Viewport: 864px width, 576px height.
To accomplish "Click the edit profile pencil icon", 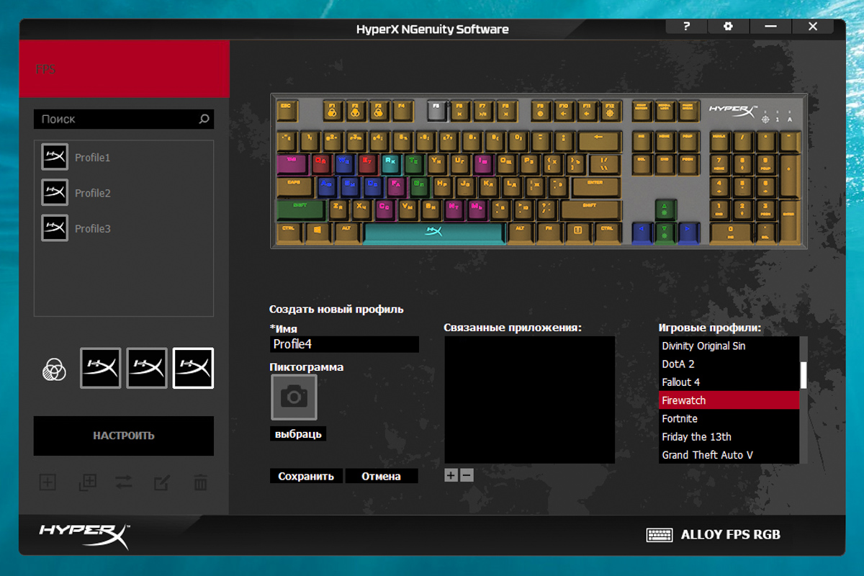I will (x=162, y=482).
